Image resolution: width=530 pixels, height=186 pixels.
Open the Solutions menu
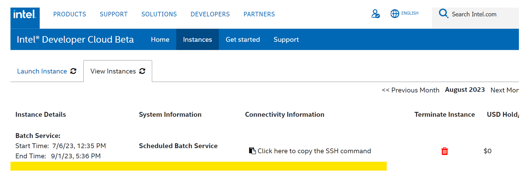tap(159, 14)
